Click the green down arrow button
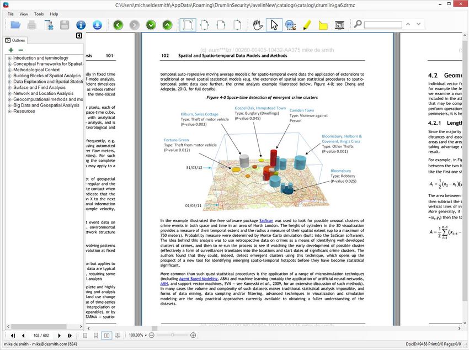This screenshot has height=350, width=469. 151,25
